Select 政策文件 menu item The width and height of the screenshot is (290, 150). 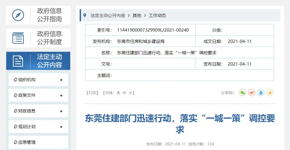pyautogui.click(x=38, y=95)
